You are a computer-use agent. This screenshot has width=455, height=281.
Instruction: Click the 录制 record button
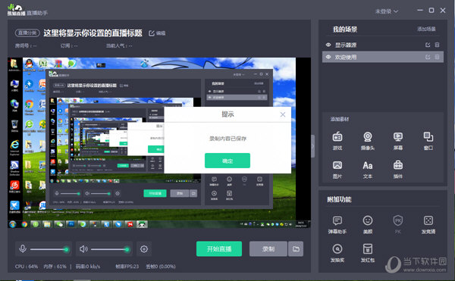click(x=268, y=249)
